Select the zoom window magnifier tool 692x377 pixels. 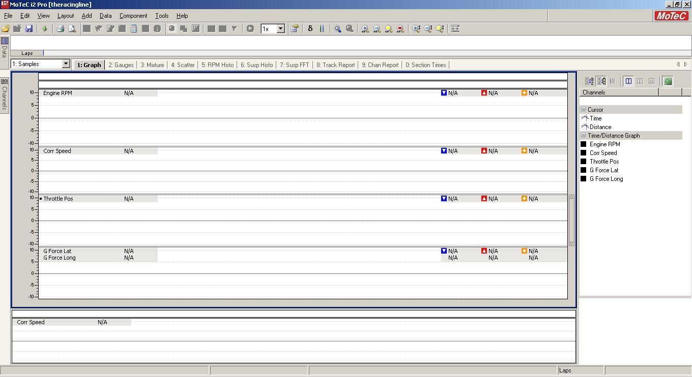point(337,29)
